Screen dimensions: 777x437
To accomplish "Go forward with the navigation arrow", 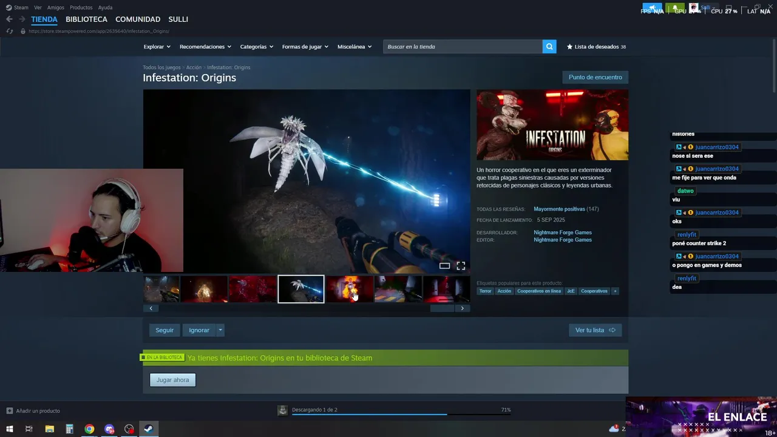I will (22, 19).
